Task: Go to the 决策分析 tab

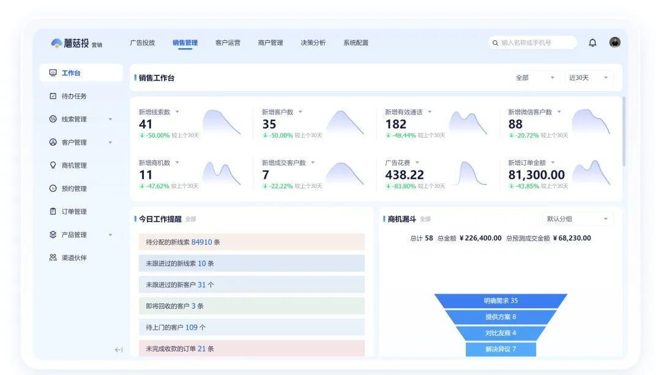Action: pyautogui.click(x=313, y=43)
